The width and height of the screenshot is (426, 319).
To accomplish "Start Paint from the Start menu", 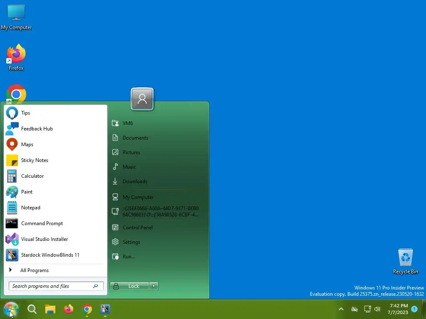I will [x=55, y=192].
